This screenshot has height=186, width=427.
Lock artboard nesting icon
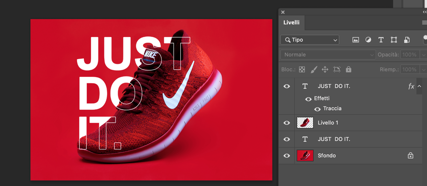(337, 69)
